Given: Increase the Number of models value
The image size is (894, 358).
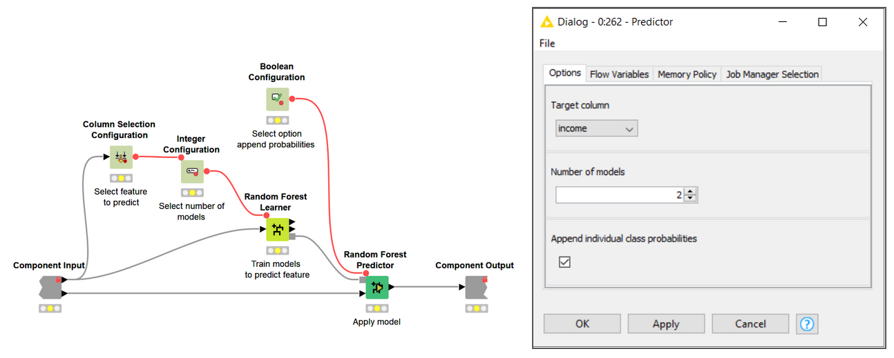Looking at the screenshot, I should click(x=691, y=191).
